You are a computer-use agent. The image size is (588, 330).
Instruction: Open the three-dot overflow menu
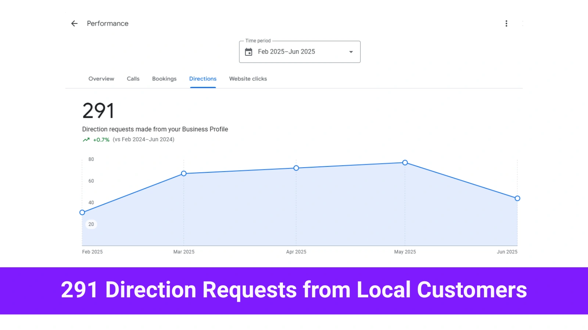506,23
